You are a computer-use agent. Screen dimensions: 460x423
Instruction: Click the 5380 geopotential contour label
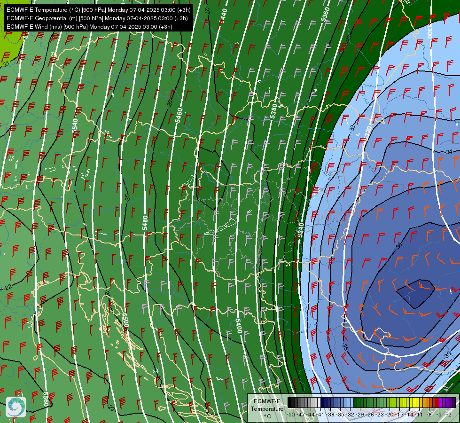point(273,111)
